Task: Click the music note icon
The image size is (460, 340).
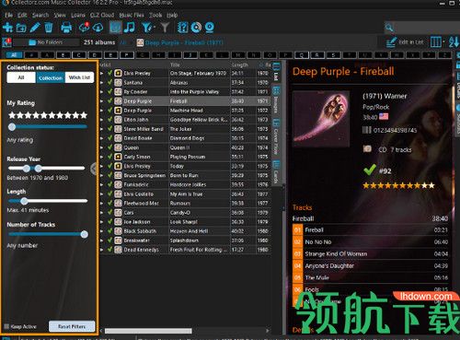Action: [130, 28]
